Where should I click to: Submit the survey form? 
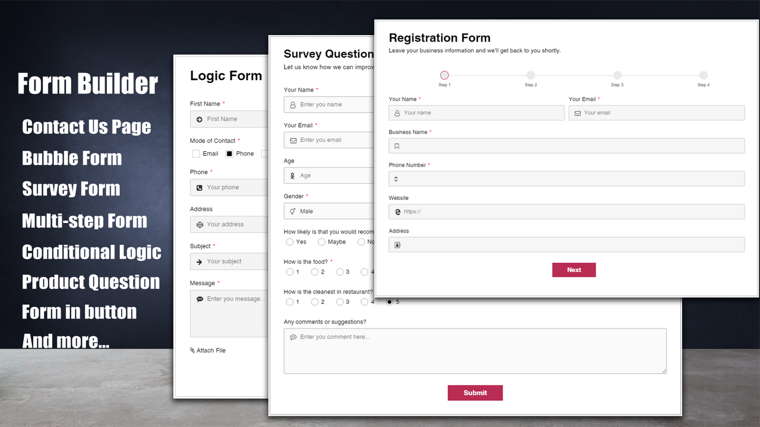(475, 393)
